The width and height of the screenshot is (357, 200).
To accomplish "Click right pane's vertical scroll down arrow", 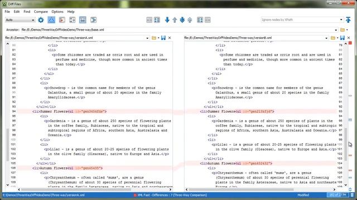I will pyautogui.click(x=346, y=185).
